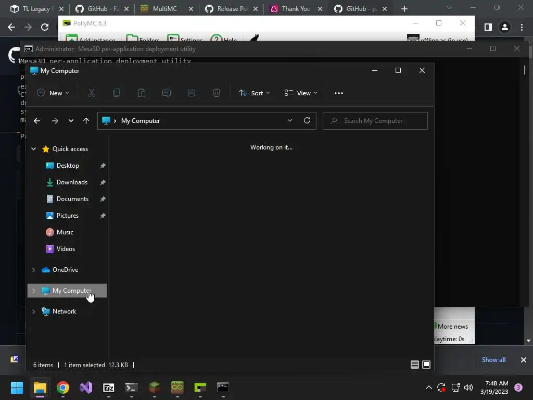Select Pictures in Quick access
Screen dimensions: 533x400
(67, 216)
